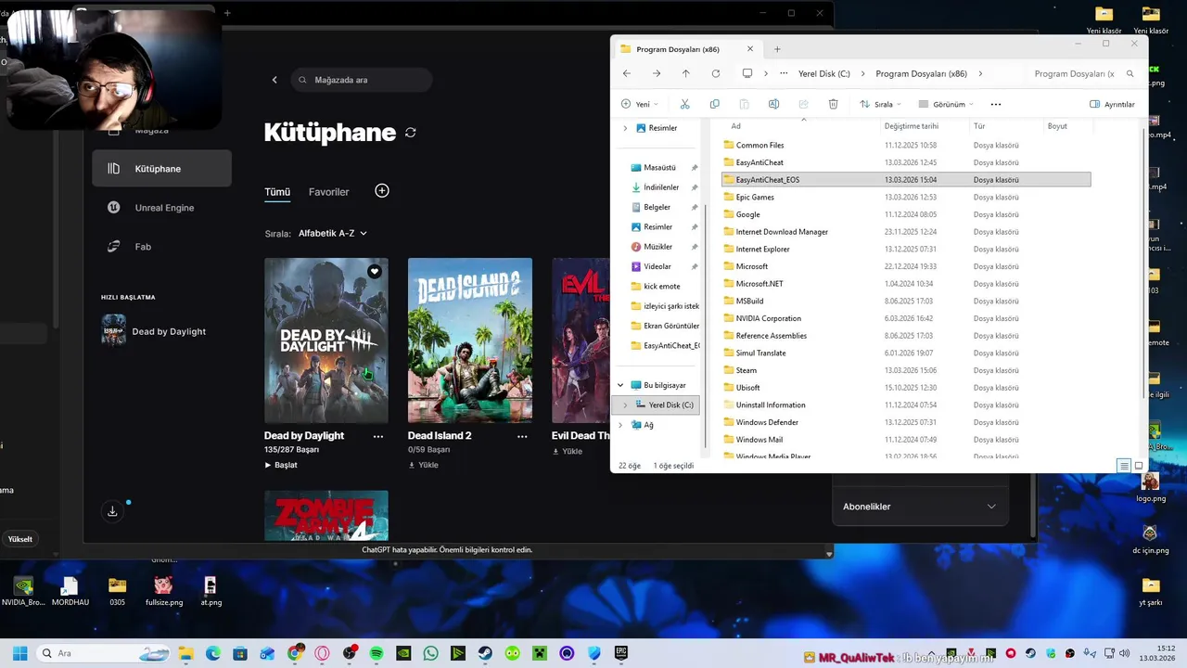Click the Mağazada ara search field
This screenshot has height=668, width=1187.
point(362,80)
